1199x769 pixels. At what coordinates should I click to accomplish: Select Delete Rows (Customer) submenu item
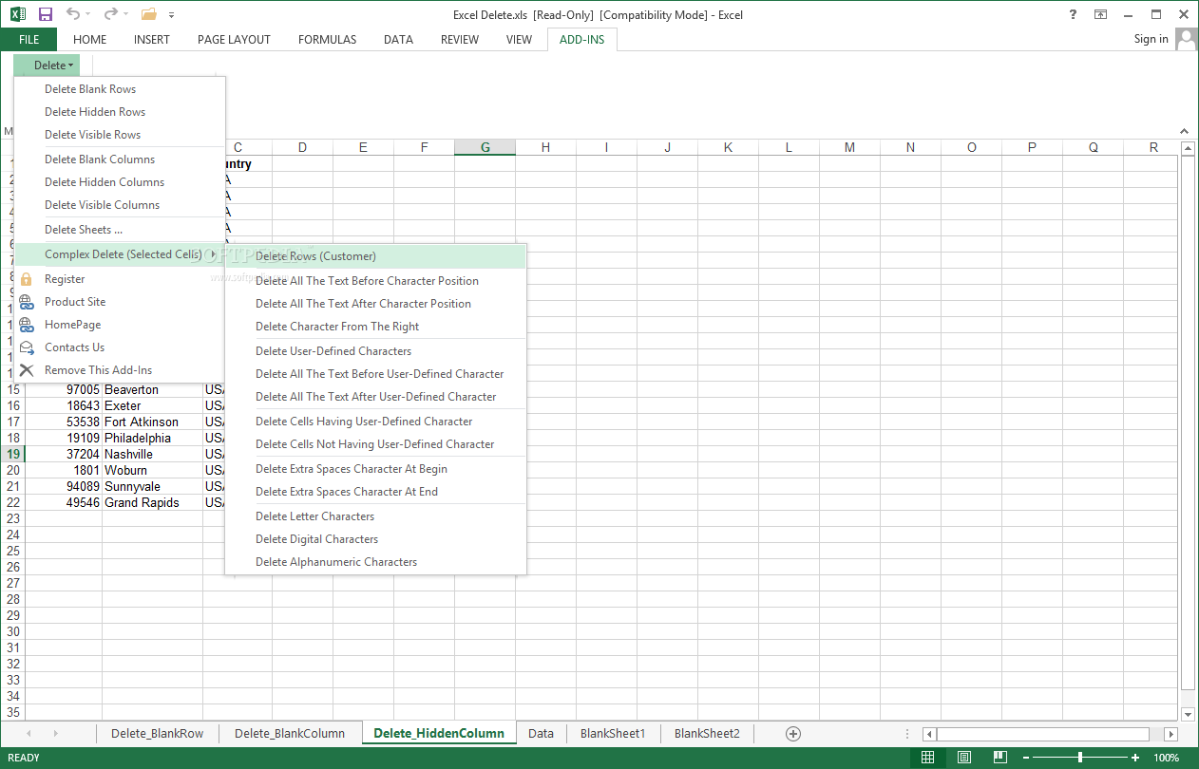coord(375,256)
